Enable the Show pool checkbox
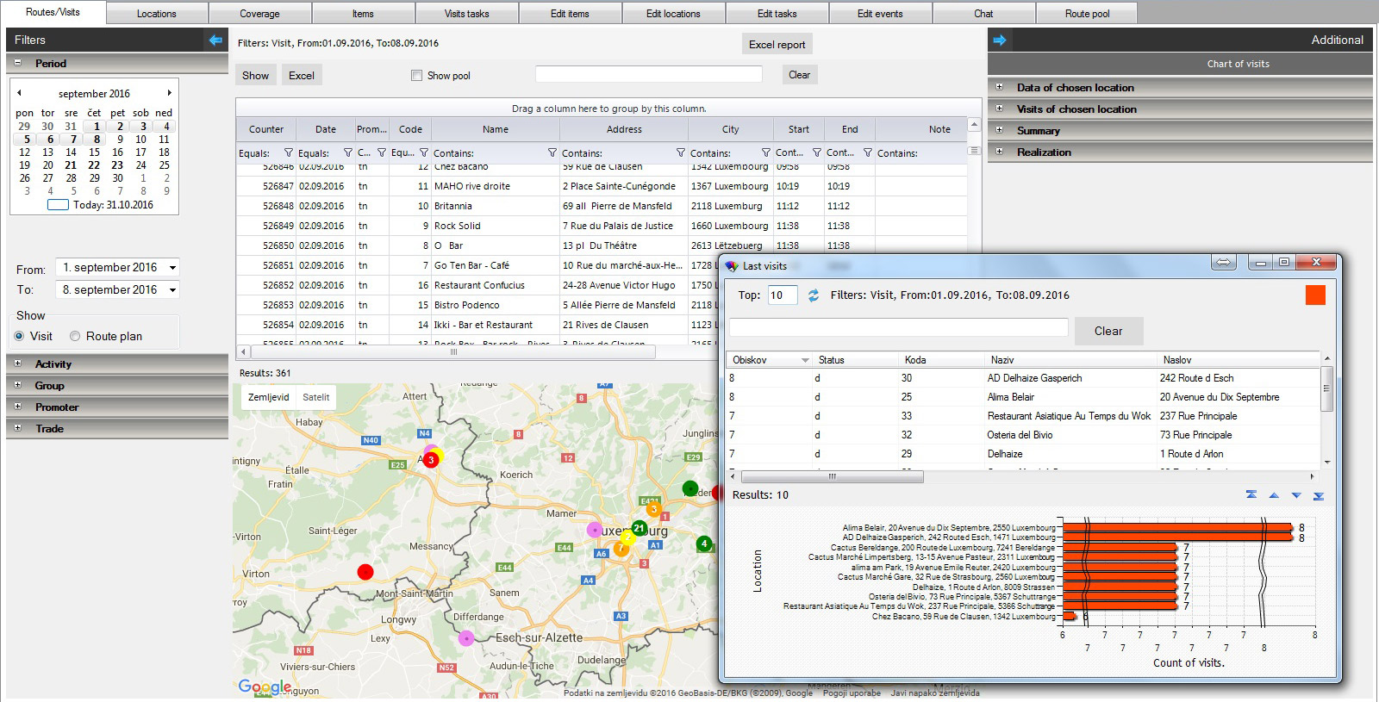Viewport: 1379px width, 702px height. click(x=417, y=76)
